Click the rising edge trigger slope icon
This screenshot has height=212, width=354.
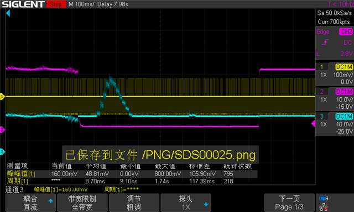tap(325, 42)
